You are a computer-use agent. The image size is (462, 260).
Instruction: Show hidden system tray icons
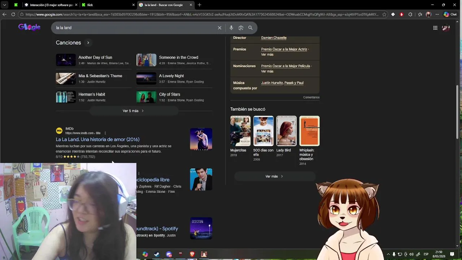coord(388,254)
